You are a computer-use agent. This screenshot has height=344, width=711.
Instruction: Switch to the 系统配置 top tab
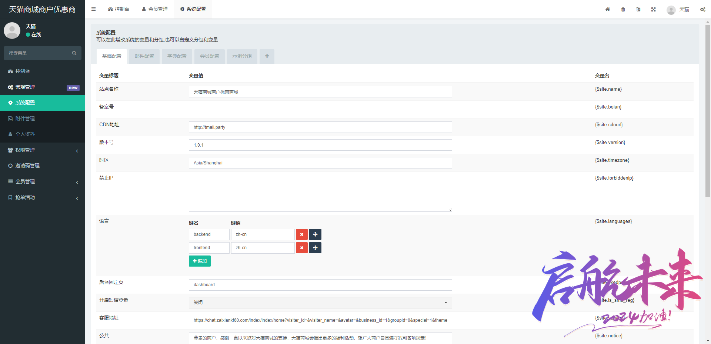pos(193,9)
